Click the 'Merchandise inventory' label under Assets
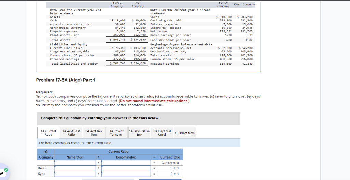Viewport: 350px width, 180px height. (x=68, y=28)
